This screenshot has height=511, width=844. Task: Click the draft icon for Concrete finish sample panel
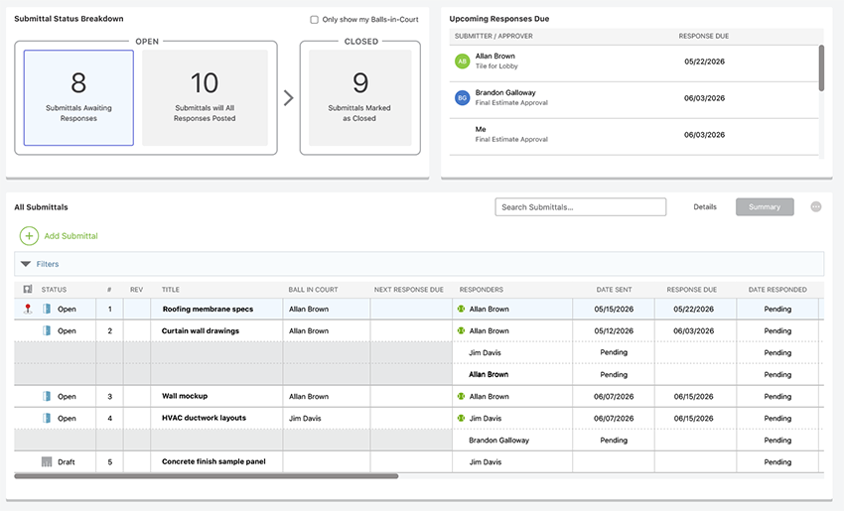(x=47, y=461)
